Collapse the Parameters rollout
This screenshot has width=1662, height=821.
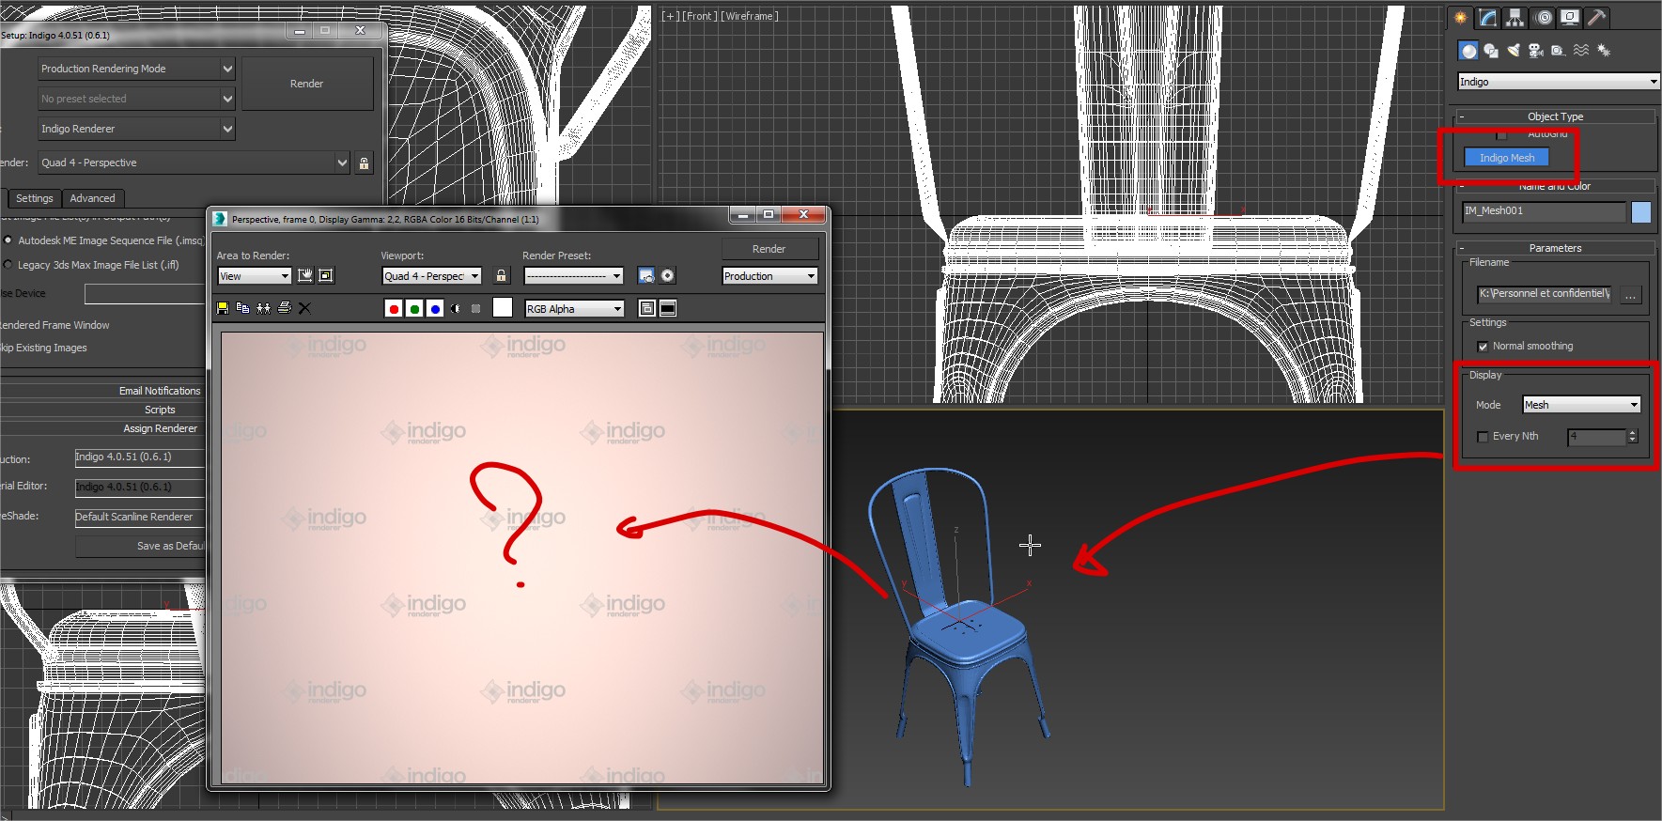[x=1555, y=248]
